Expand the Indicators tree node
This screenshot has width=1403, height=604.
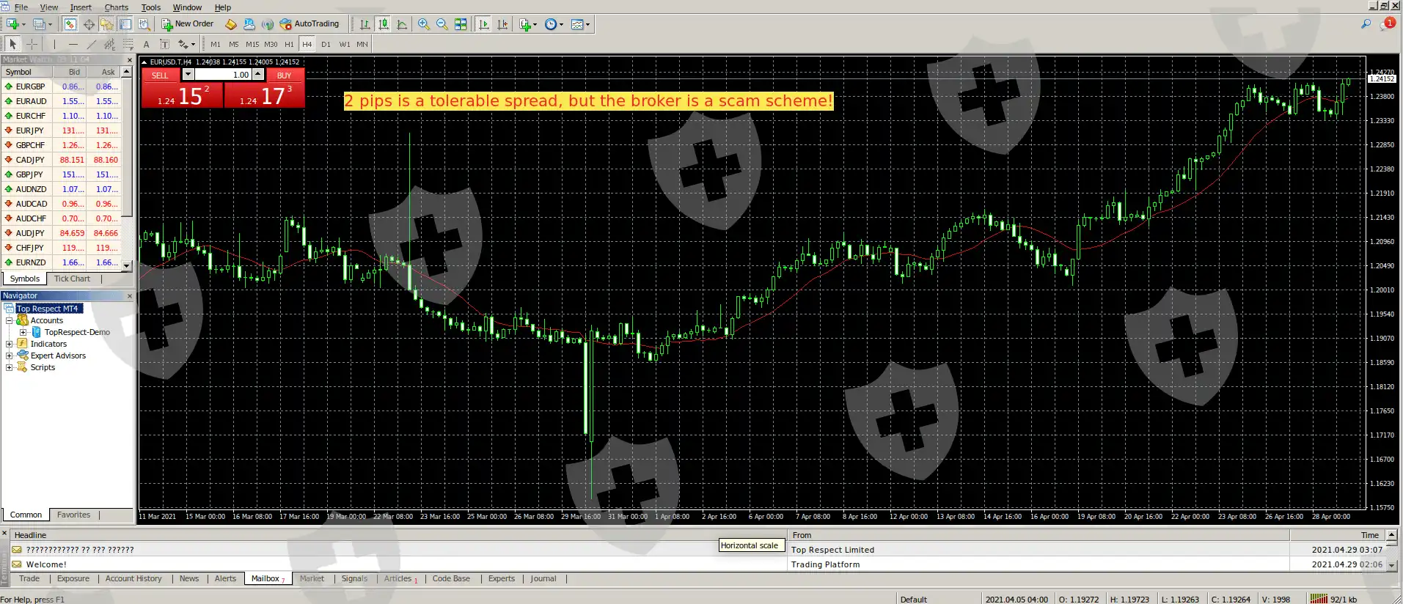pyautogui.click(x=9, y=344)
